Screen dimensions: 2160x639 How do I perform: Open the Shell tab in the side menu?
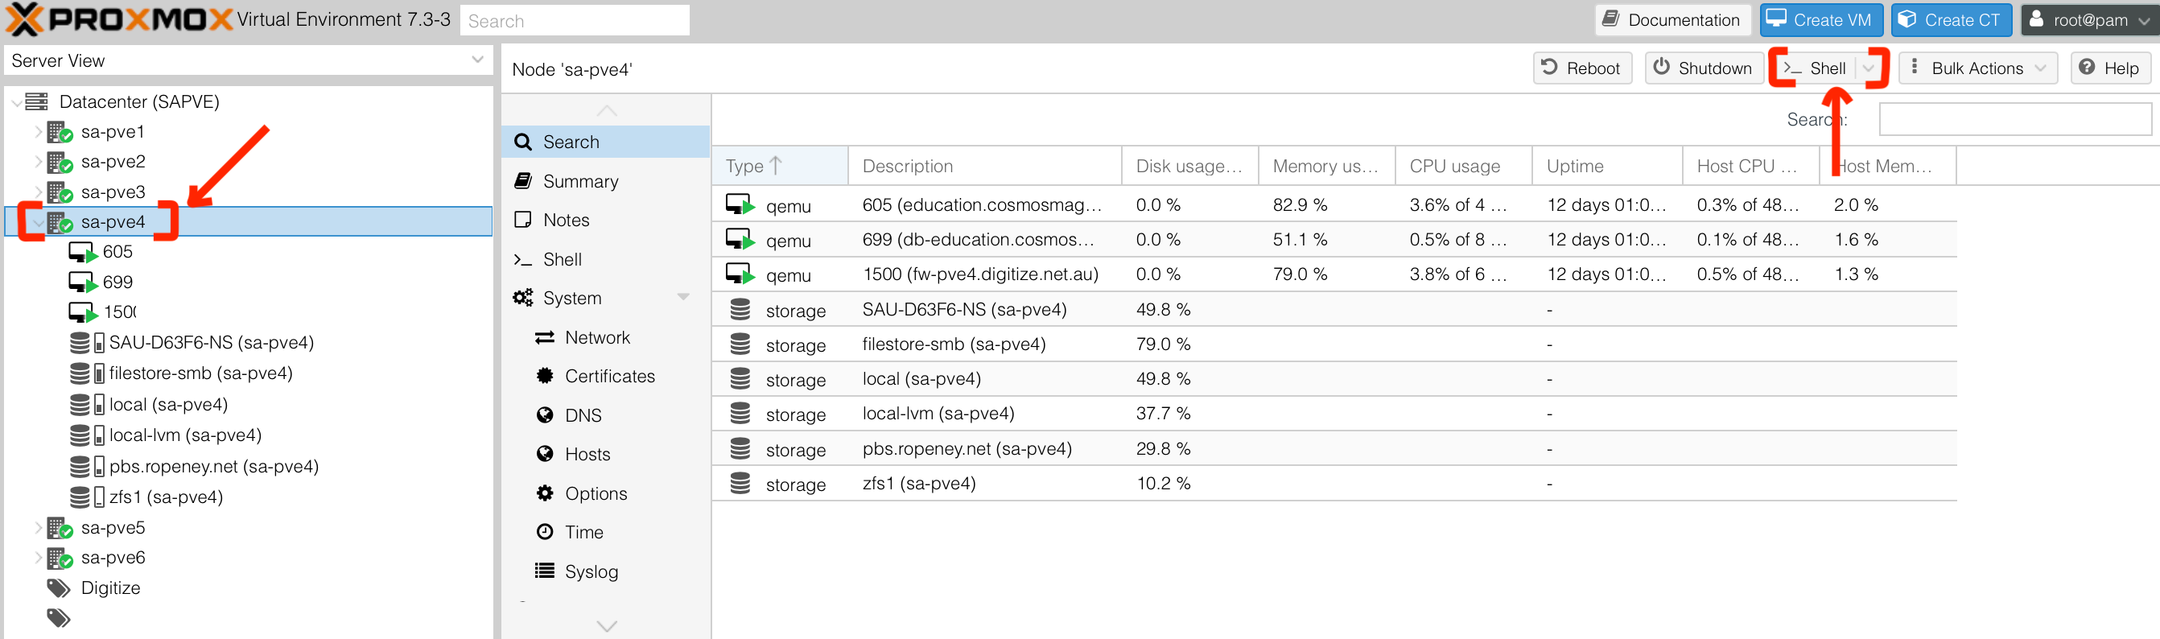(x=605, y=259)
